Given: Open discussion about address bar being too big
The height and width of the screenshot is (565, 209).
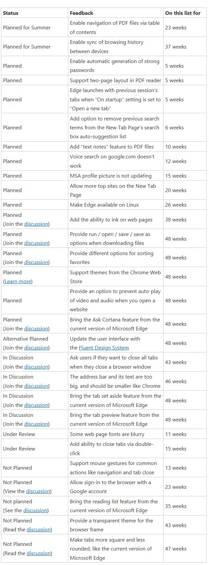Looking at the screenshot, I should 36,386.
